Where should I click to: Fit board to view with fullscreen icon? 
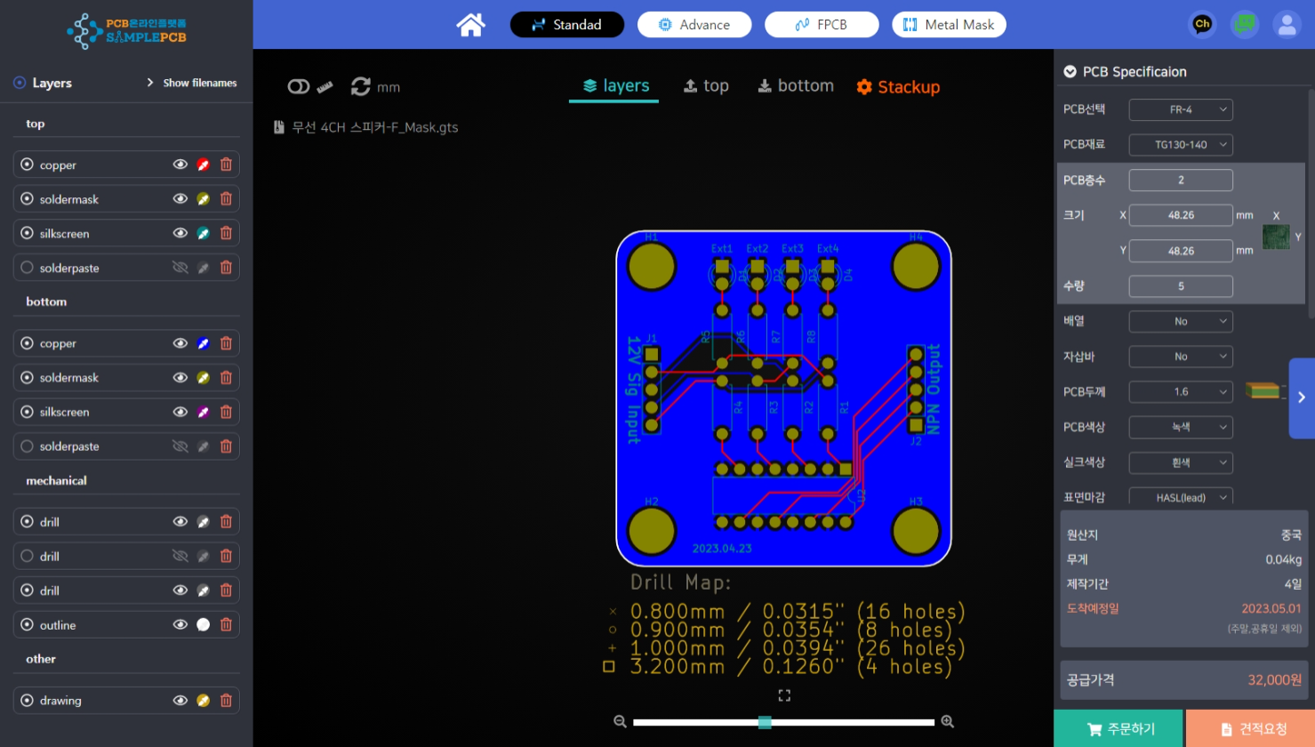coord(784,695)
